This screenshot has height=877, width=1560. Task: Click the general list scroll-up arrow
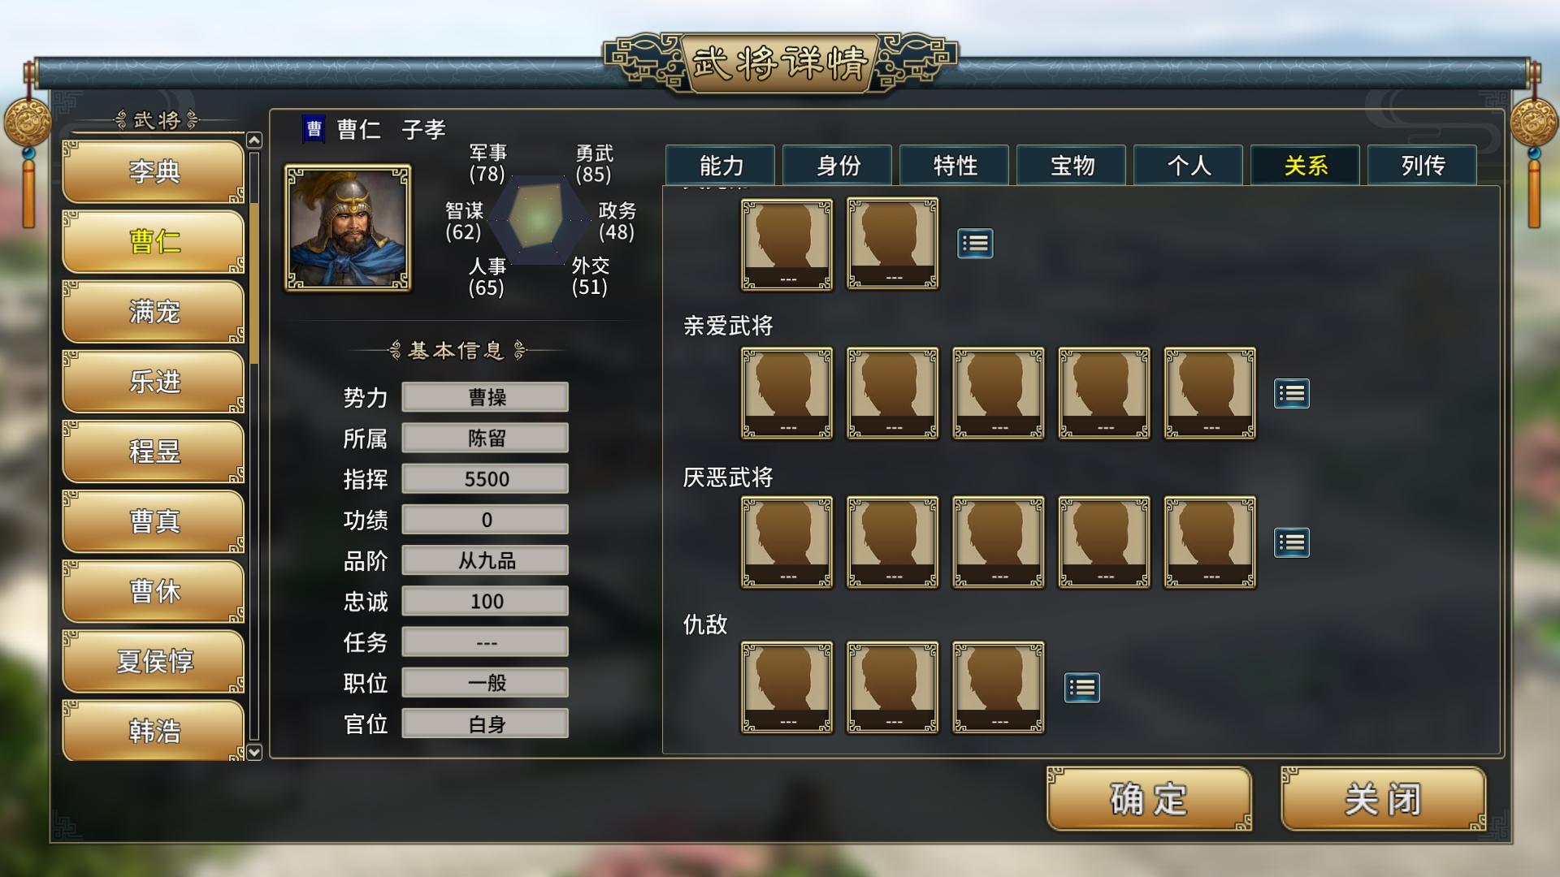tap(254, 140)
